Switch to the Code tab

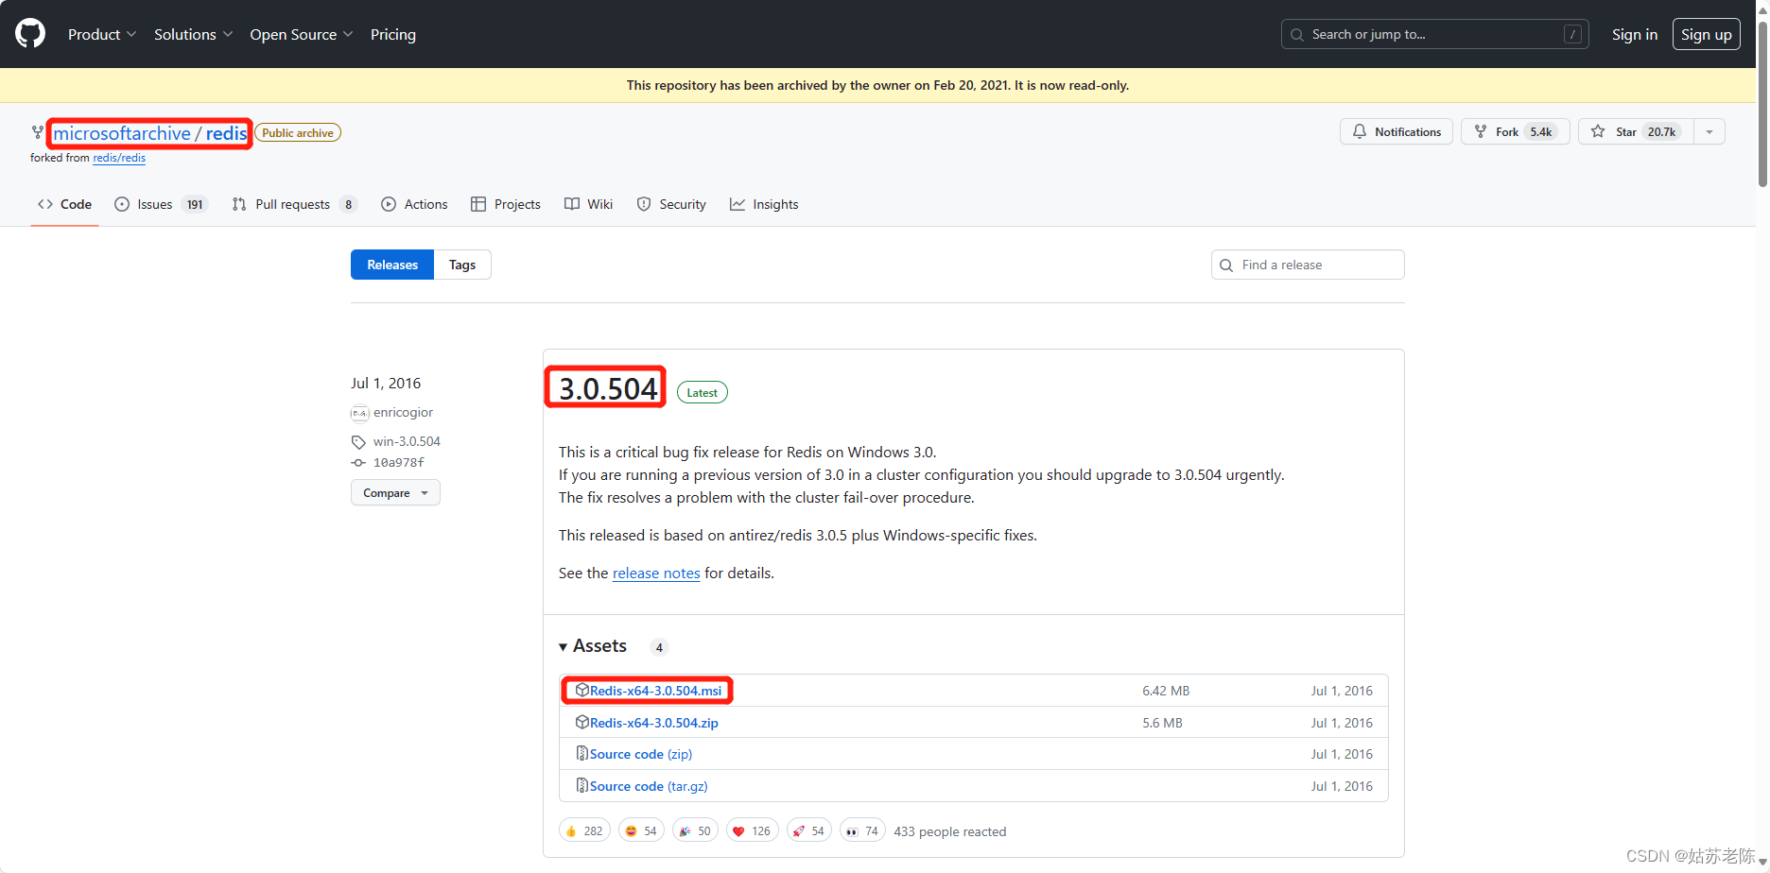pyautogui.click(x=64, y=204)
